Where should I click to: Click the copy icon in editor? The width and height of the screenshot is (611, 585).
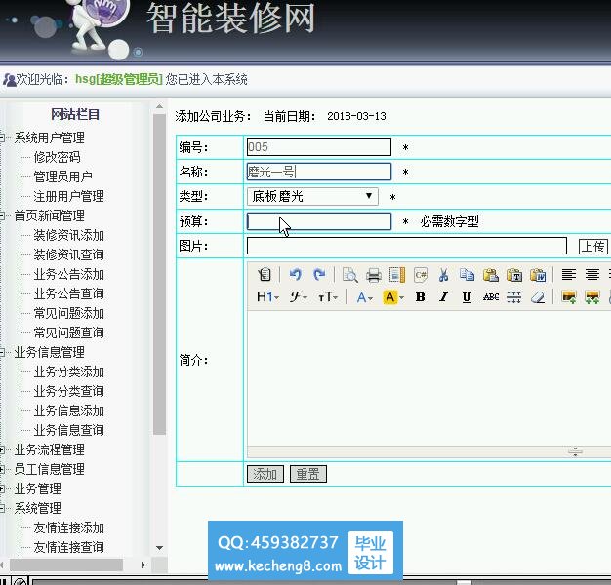coord(467,275)
